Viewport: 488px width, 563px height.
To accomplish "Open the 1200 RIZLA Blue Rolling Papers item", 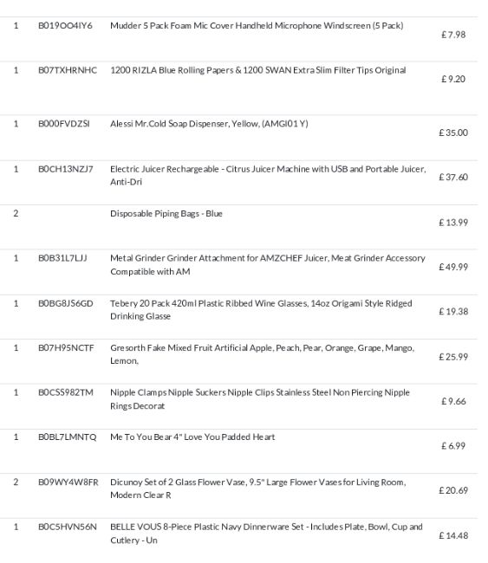I will click(258, 70).
